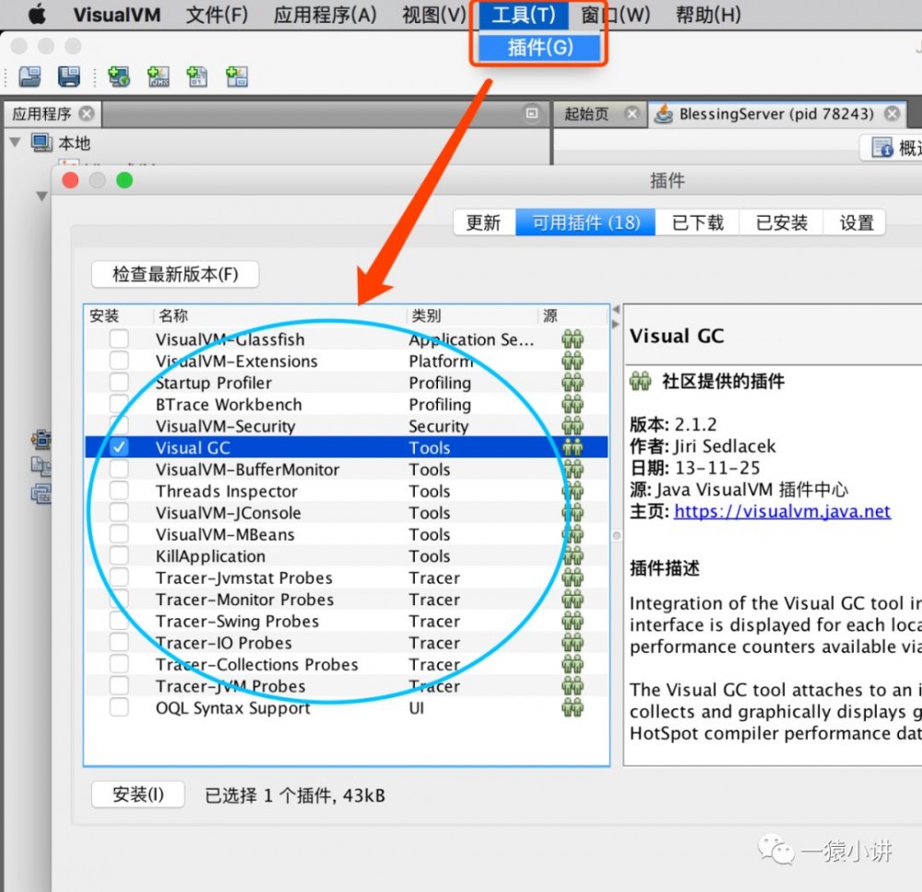Expand the 应用程序 sidebar panel triangle
Screen dimensions: 922x892
tap(41, 196)
